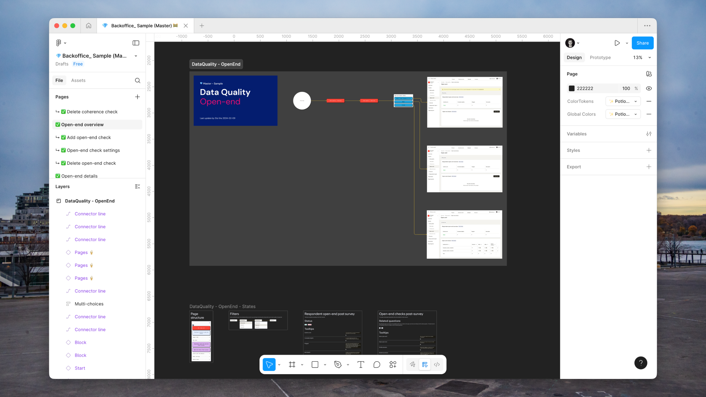Toggle page background color visibility eye

point(649,88)
